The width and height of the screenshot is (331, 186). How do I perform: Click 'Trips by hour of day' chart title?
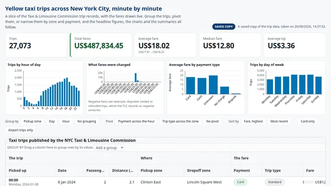pos(24,65)
